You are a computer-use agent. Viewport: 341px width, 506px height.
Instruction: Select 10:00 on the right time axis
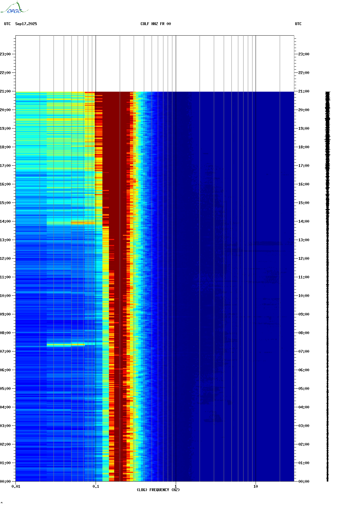(x=304, y=296)
